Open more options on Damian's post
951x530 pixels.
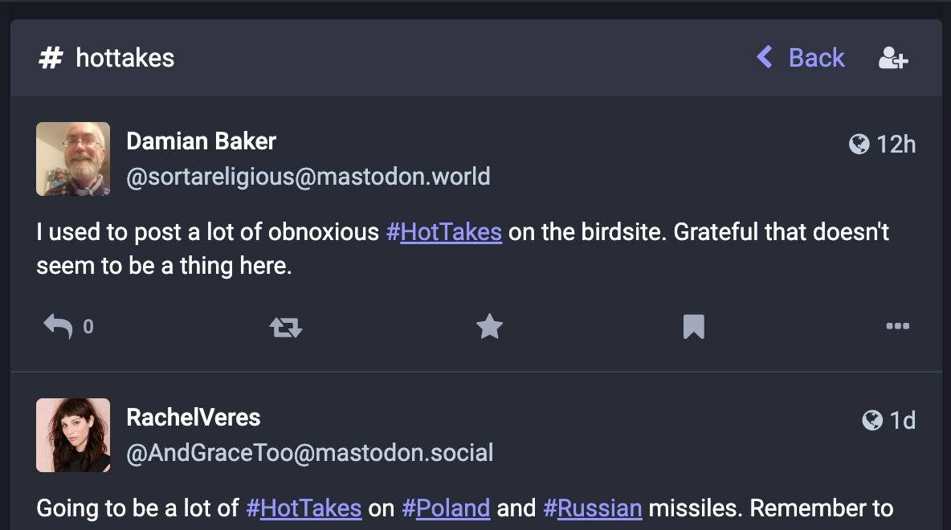click(897, 327)
